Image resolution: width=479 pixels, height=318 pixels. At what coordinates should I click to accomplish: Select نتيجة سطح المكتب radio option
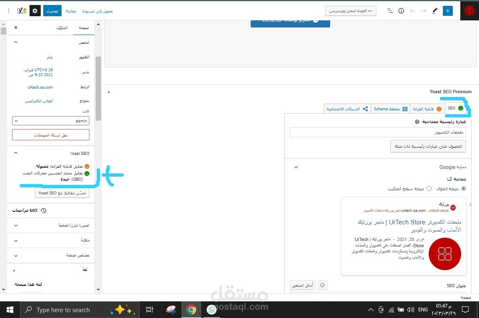[x=429, y=189]
